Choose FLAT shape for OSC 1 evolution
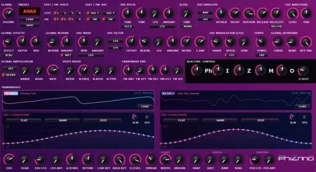Viewport: 316px width, 172px height. (24, 120)
